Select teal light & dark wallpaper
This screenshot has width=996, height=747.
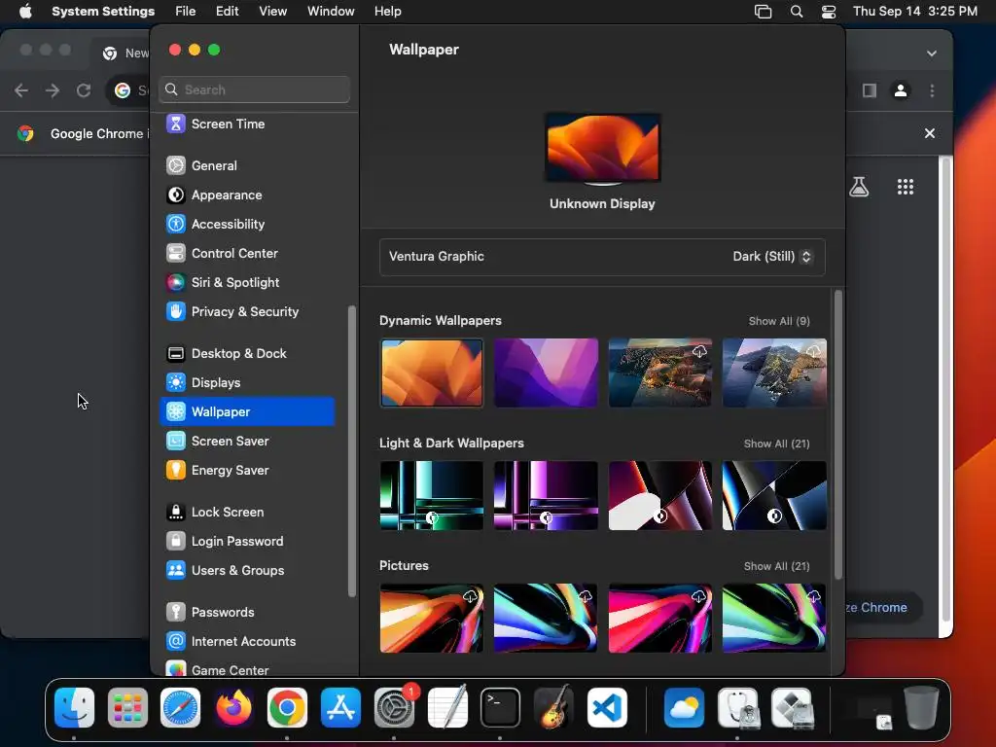(x=431, y=495)
